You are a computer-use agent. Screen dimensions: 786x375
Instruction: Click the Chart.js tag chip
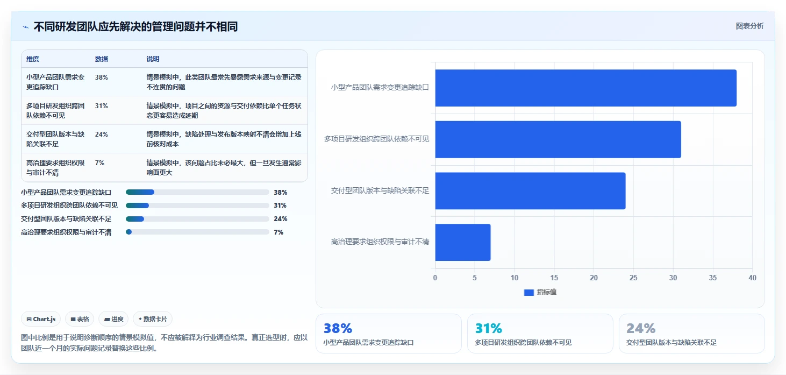(41, 319)
